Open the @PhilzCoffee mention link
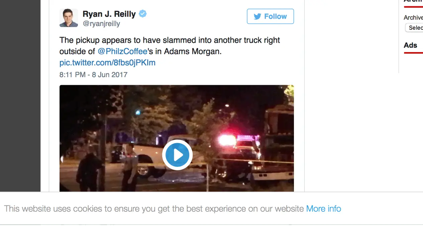 click(122, 52)
